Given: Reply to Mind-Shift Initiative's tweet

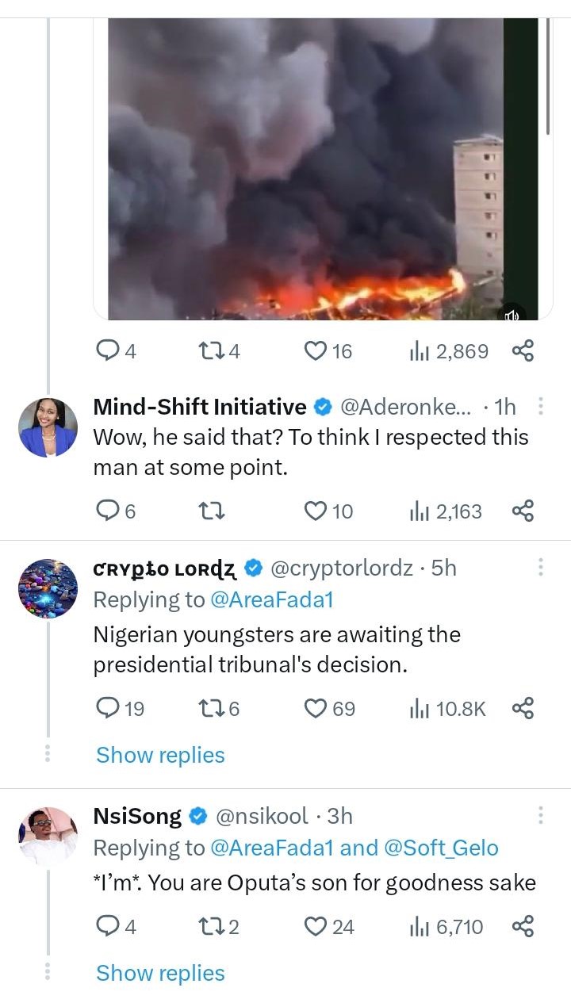Looking at the screenshot, I should (x=107, y=511).
